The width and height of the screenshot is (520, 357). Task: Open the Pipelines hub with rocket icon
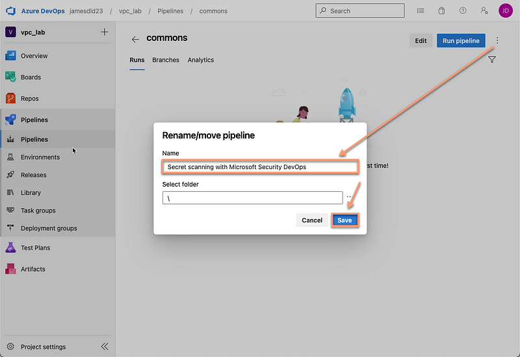pos(58,120)
